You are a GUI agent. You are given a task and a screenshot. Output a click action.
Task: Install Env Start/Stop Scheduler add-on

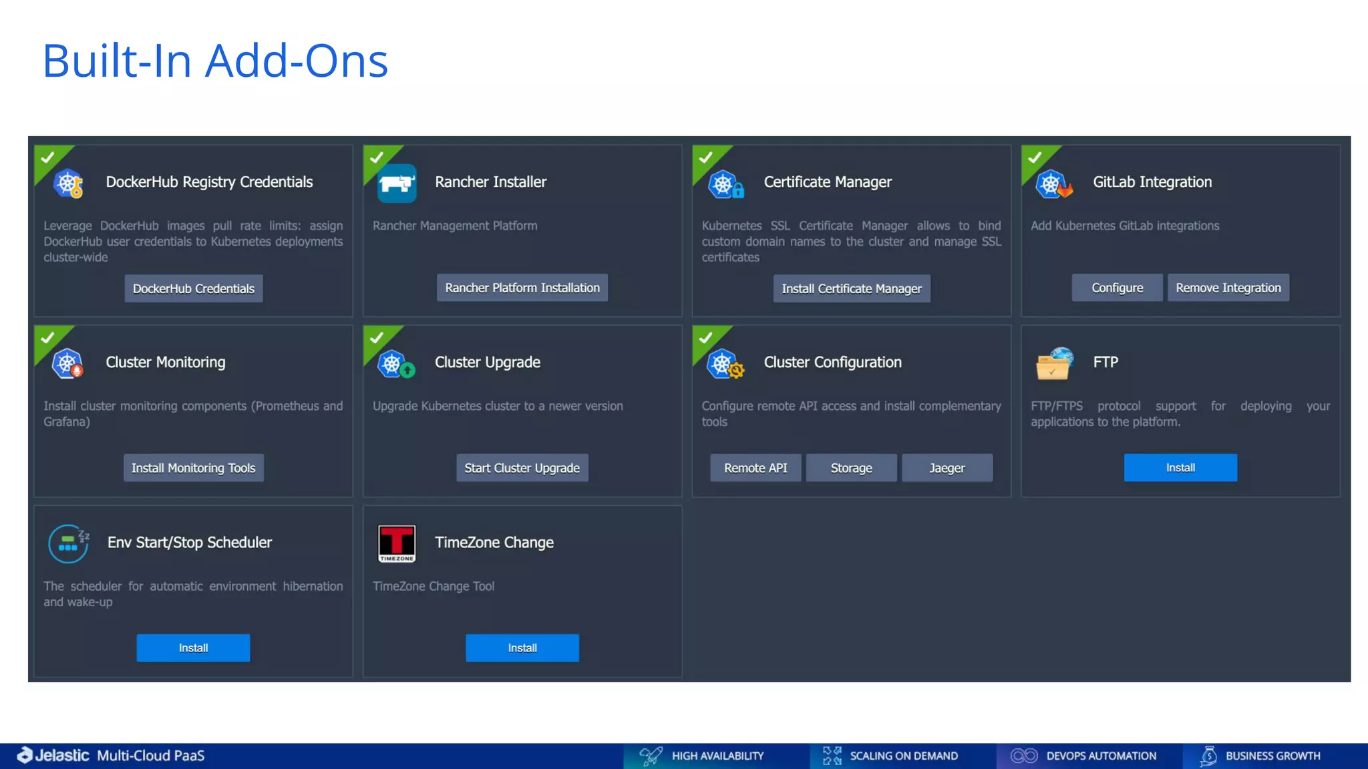(194, 648)
